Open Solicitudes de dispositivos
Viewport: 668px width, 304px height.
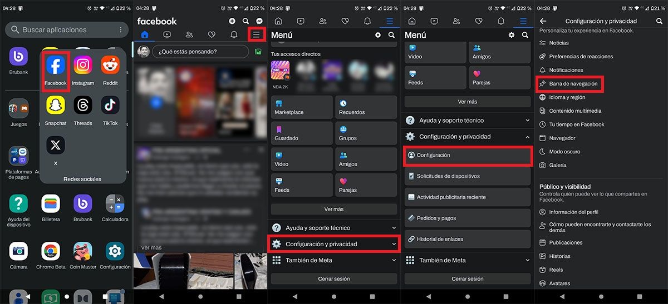coord(468,176)
